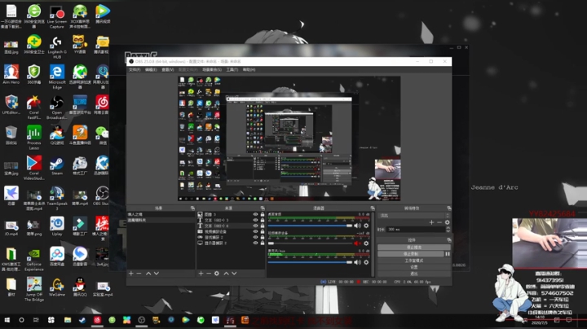Click the Exit button in Controls
587x329 pixels.
coord(413,274)
